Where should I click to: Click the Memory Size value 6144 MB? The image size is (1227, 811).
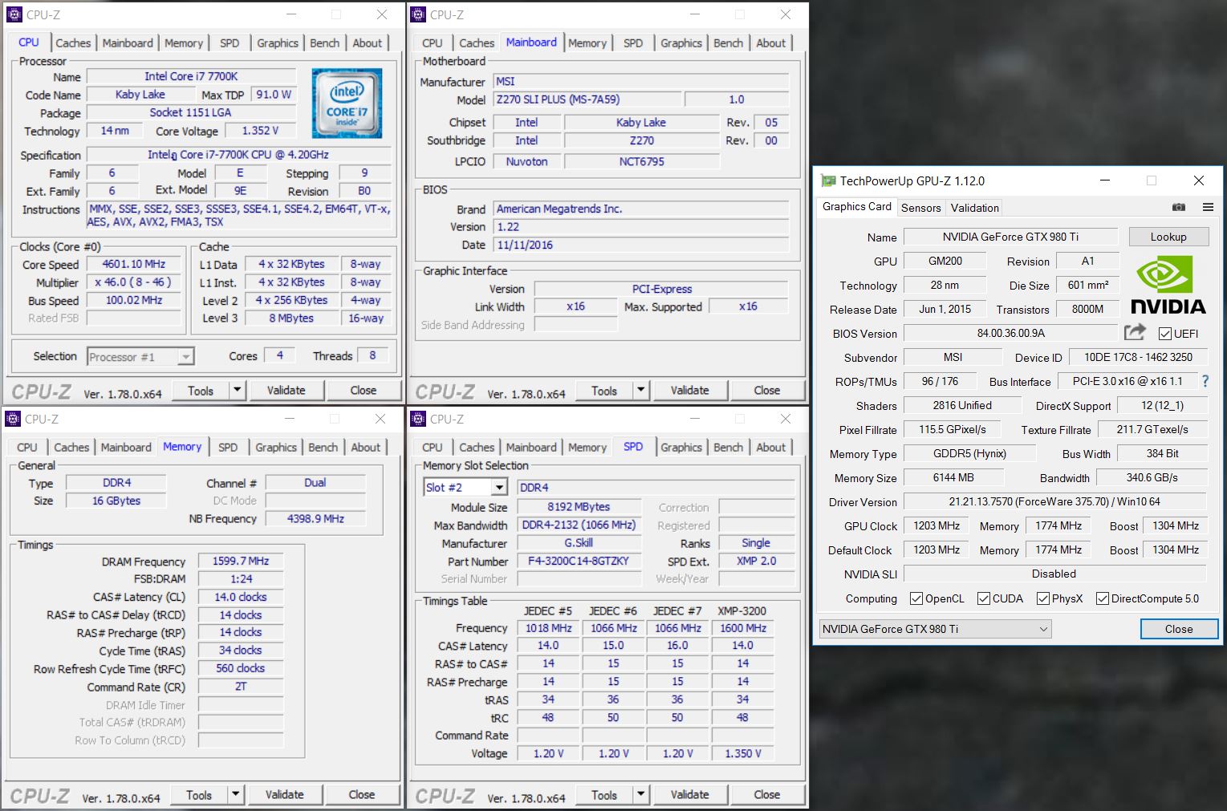click(x=954, y=477)
